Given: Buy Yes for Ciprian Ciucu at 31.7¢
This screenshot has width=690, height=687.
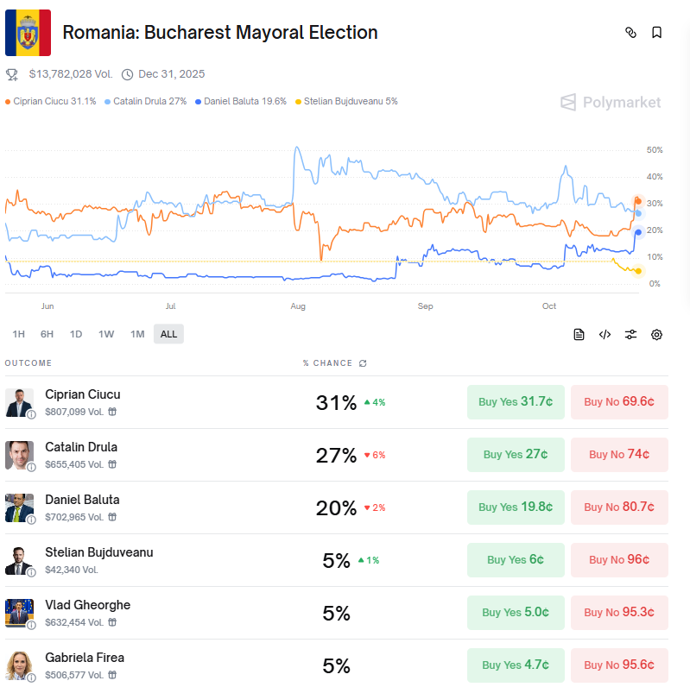Looking at the screenshot, I should pyautogui.click(x=516, y=402).
